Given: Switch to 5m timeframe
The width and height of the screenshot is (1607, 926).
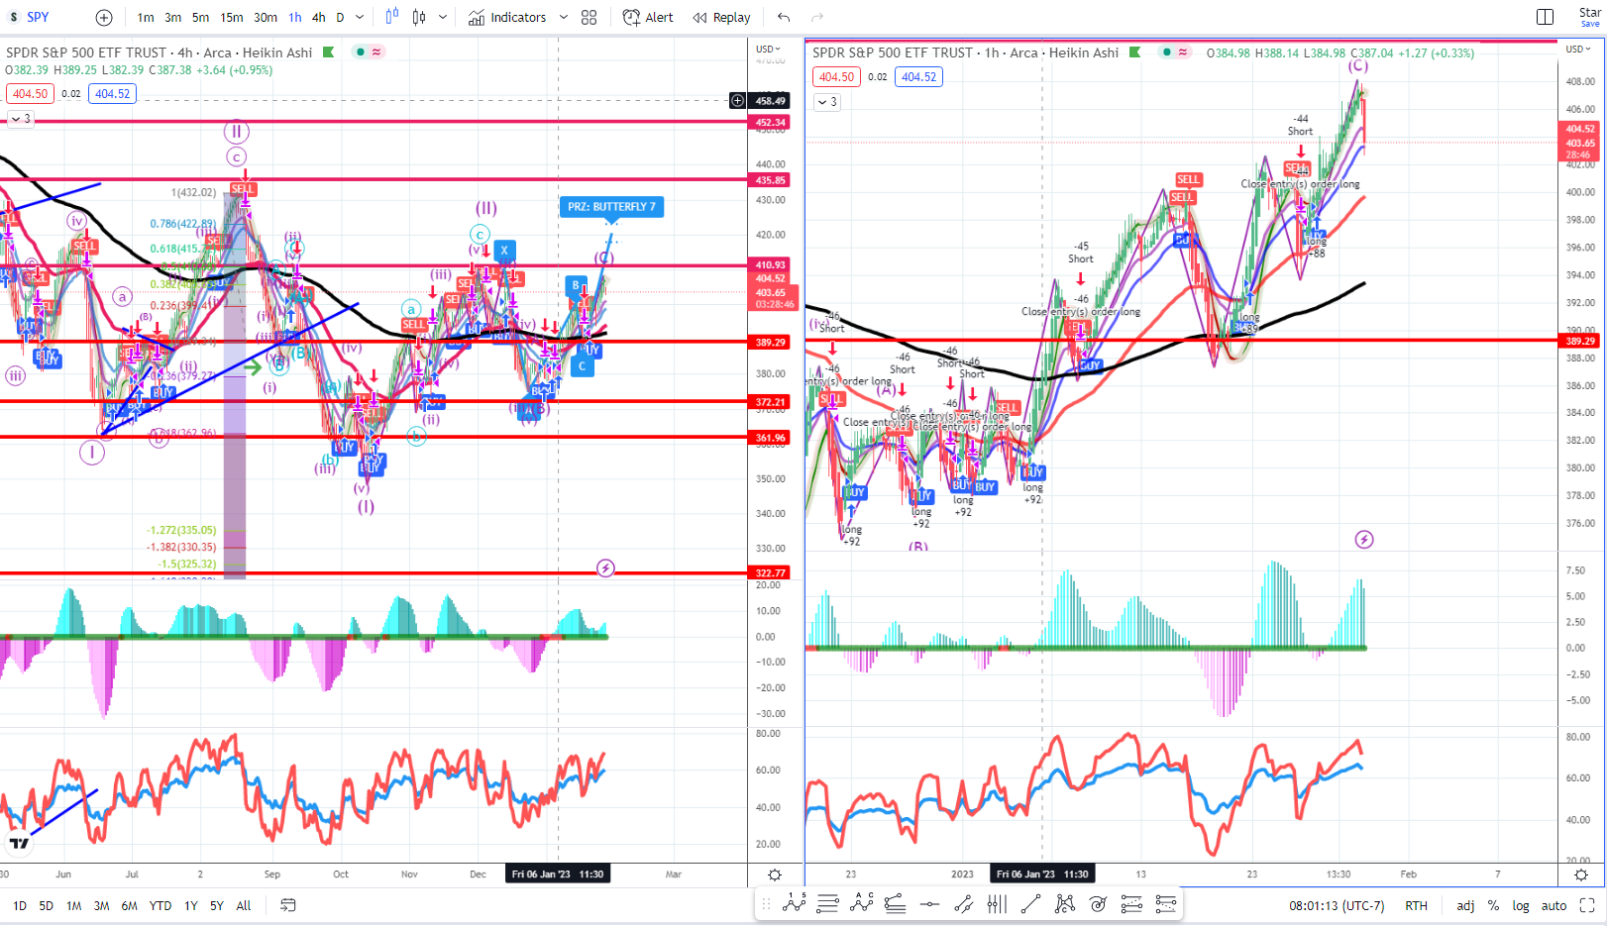Looking at the screenshot, I should pyautogui.click(x=200, y=17).
